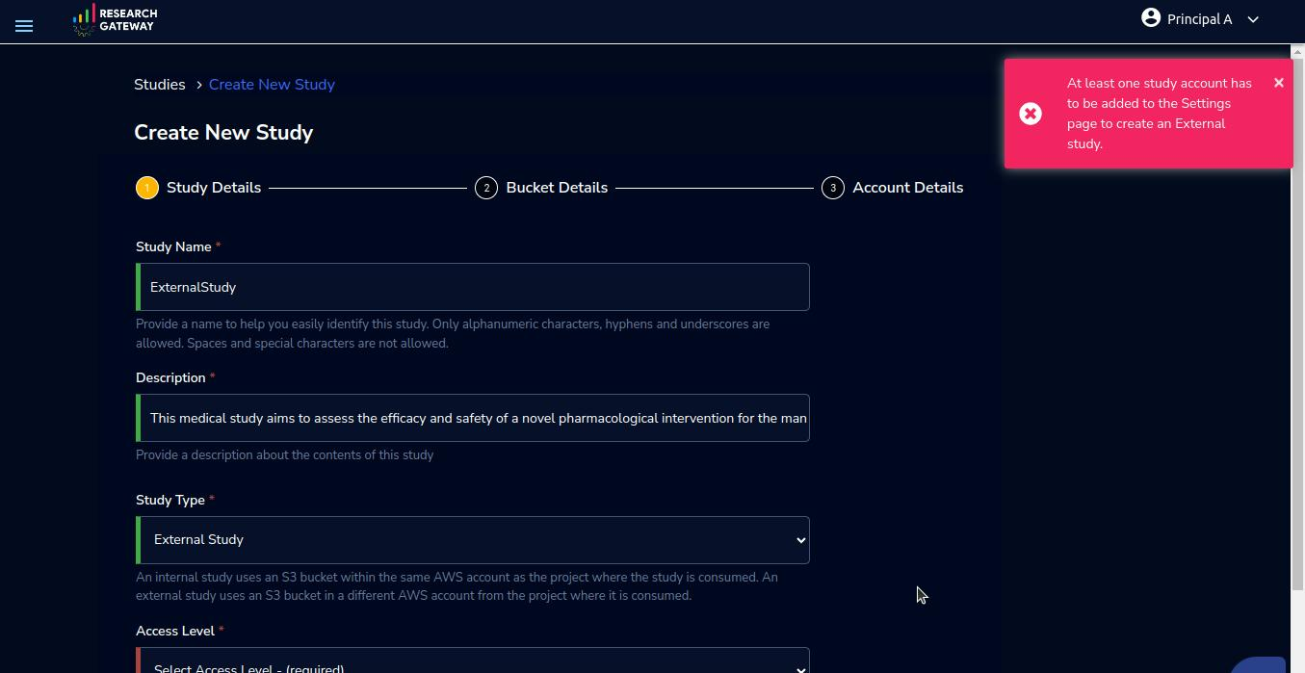The width and height of the screenshot is (1305, 673).
Task: Open the Access Level dropdown
Action: coord(473,661)
